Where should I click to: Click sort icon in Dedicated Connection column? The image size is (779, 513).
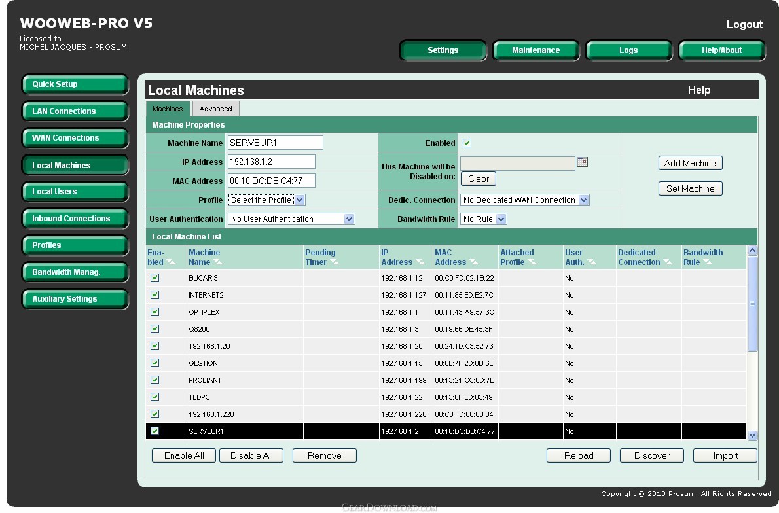click(x=667, y=262)
